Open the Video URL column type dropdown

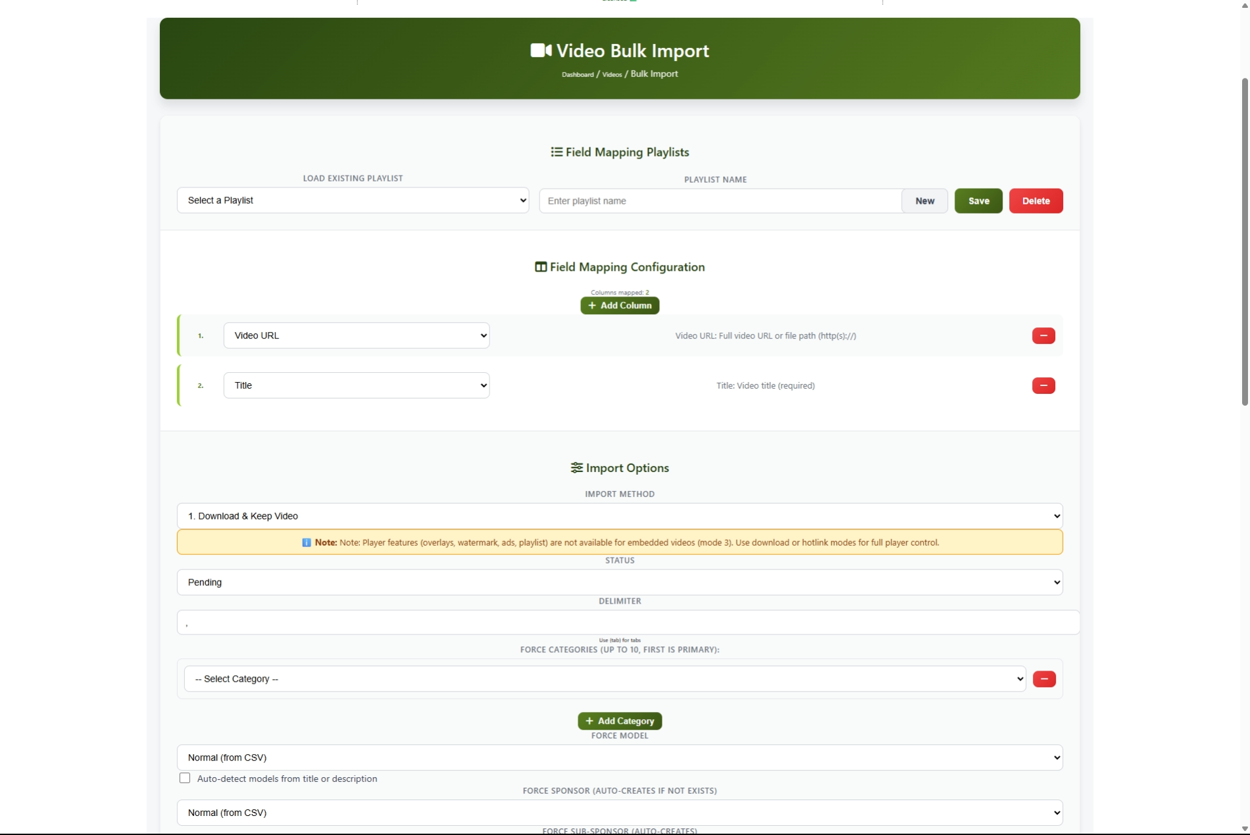tap(357, 335)
